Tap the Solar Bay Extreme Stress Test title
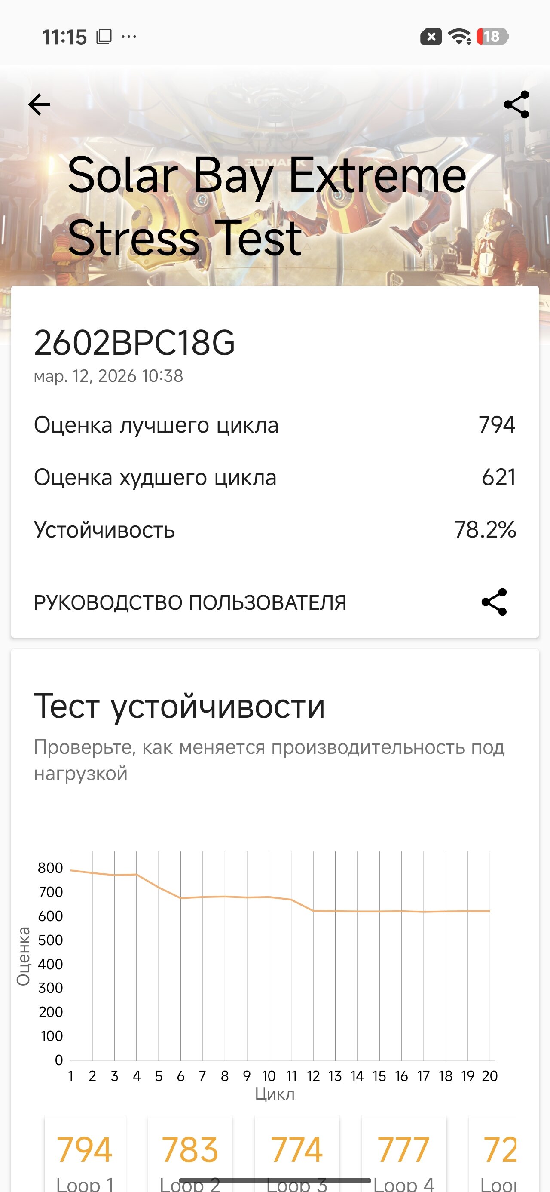The image size is (550, 1192). [267, 206]
